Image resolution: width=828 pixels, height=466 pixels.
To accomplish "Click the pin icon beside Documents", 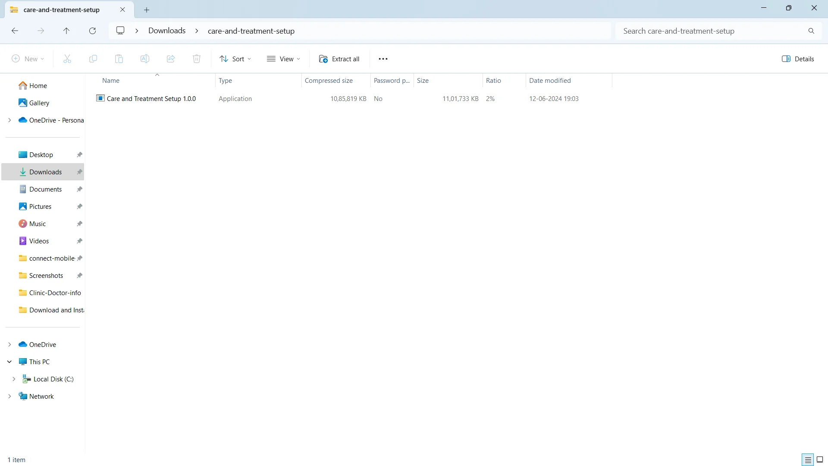I will (x=79, y=189).
